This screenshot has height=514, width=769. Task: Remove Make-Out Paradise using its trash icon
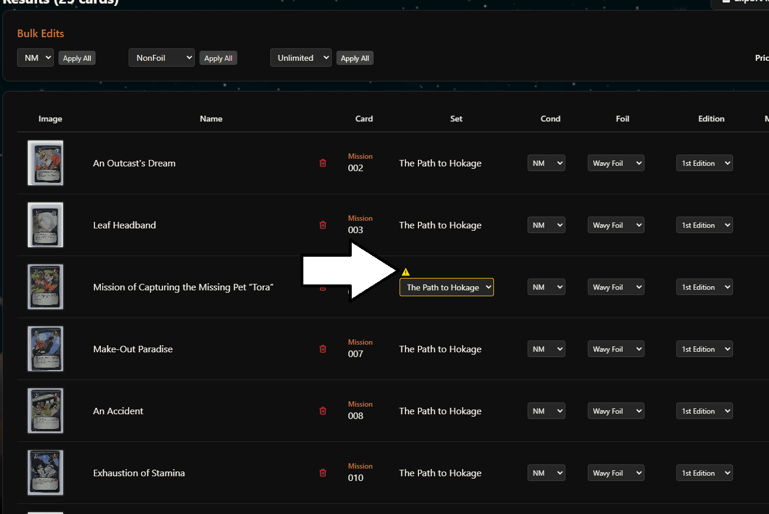click(323, 349)
